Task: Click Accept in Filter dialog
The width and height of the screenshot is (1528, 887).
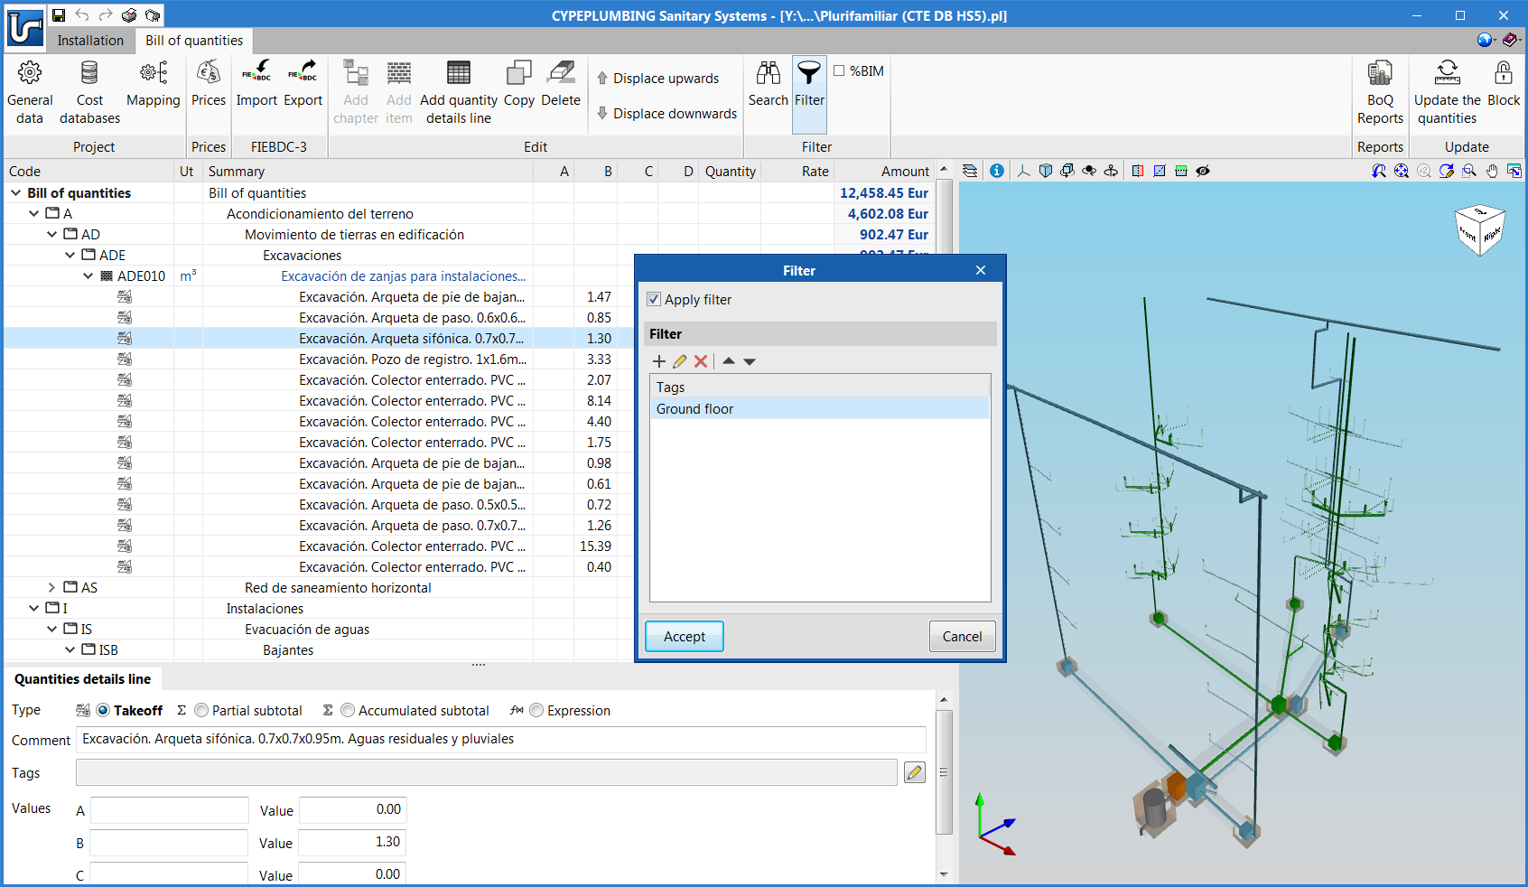Action: tap(684, 637)
